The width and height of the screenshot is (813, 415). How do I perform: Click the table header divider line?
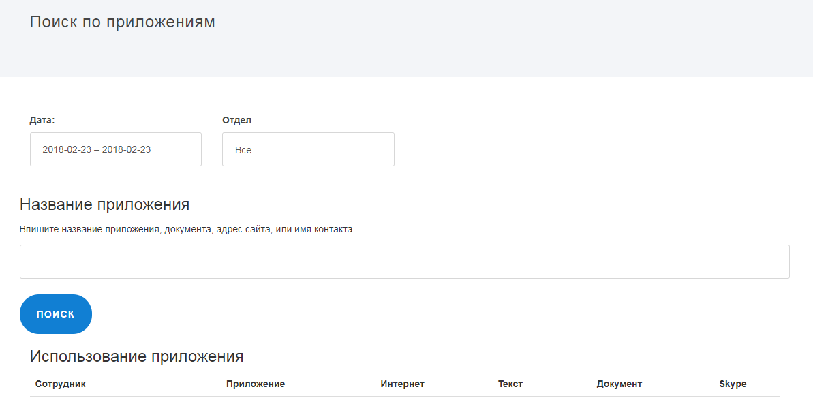click(404, 397)
